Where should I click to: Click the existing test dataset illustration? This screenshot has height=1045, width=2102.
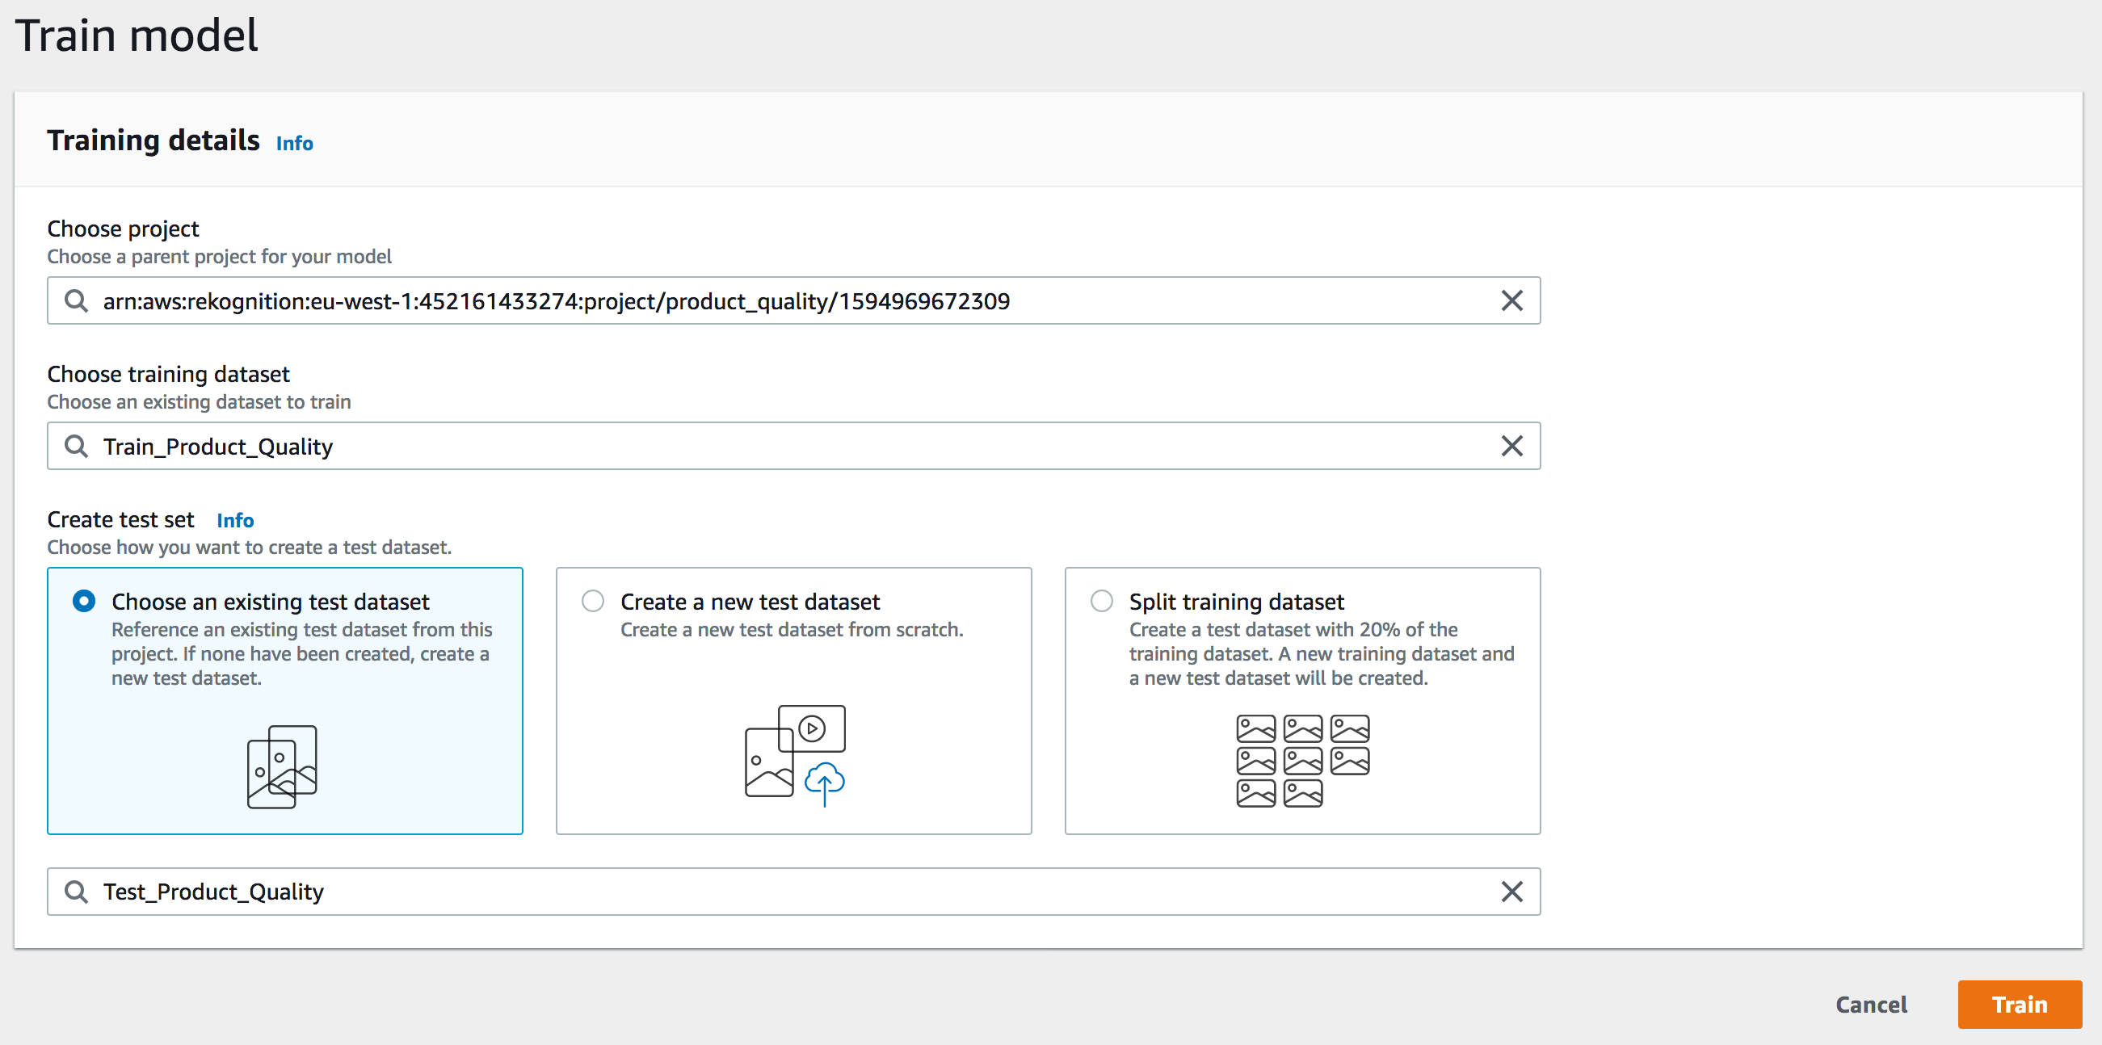pos(281,767)
